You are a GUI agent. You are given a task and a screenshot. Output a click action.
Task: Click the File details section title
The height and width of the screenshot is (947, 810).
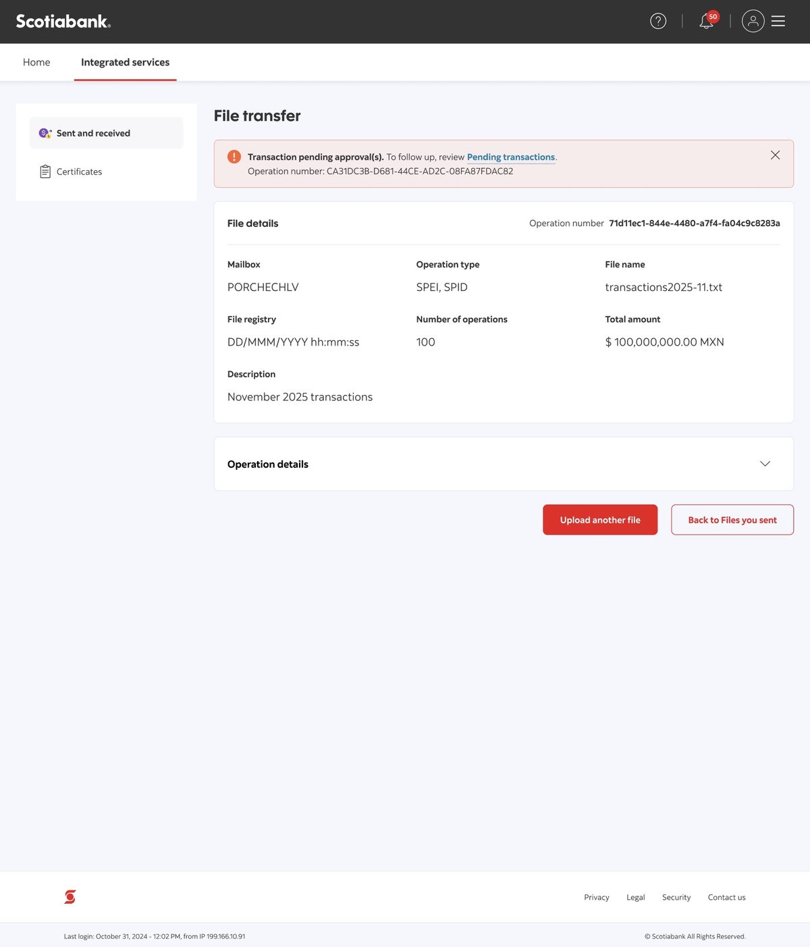pos(253,223)
